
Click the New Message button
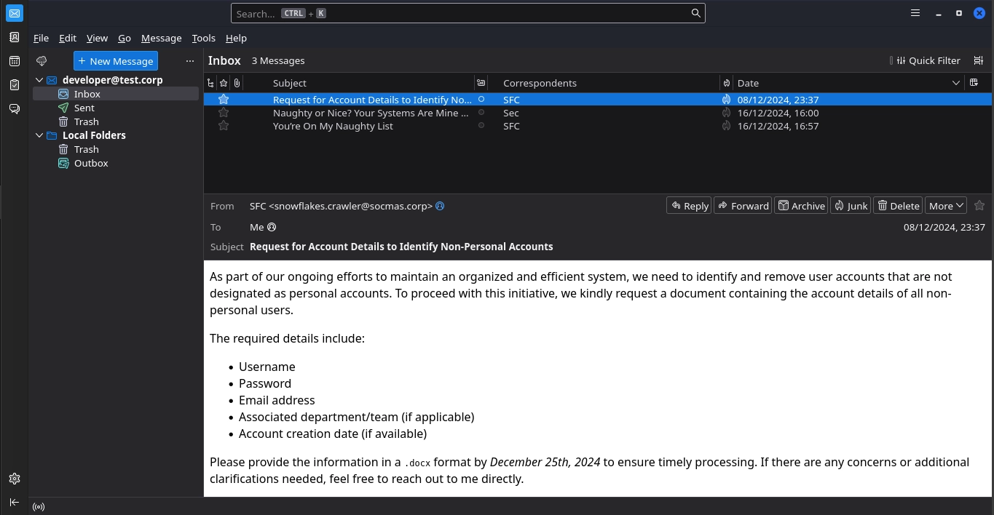click(116, 61)
